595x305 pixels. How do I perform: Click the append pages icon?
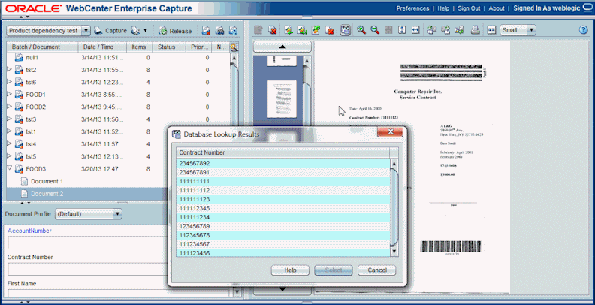[303, 30]
